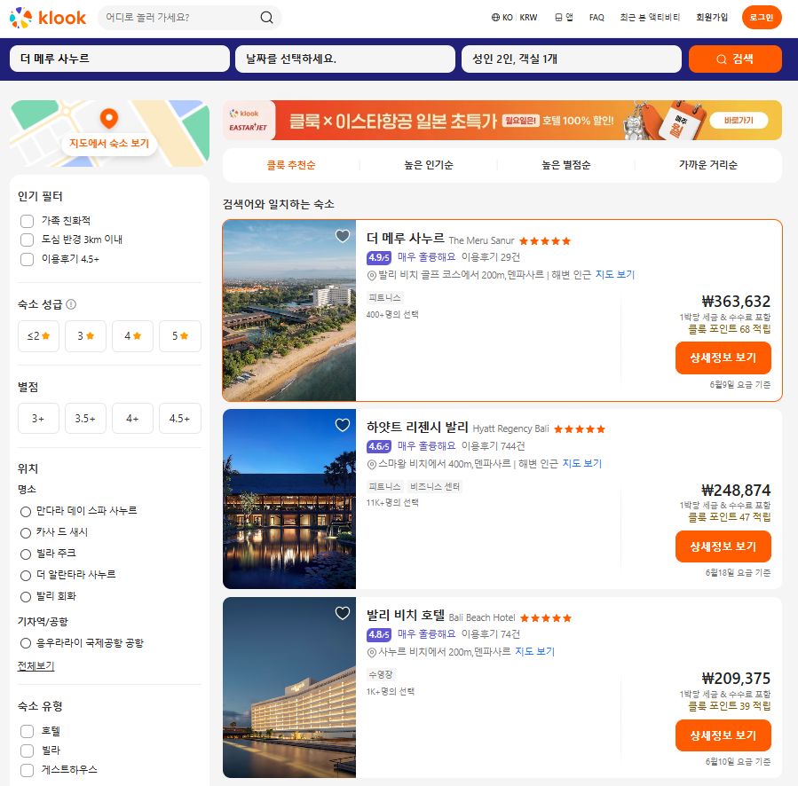Open 최근 본 액티비티 menu
This screenshot has width=798, height=786.
[650, 17]
